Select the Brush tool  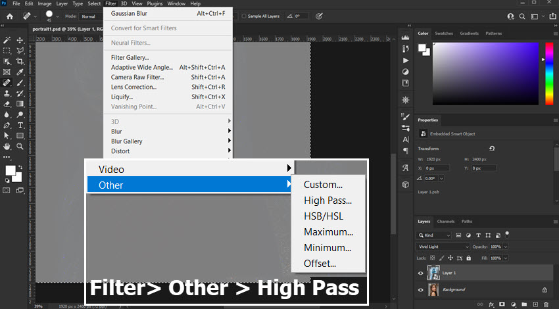pyautogui.click(x=20, y=83)
